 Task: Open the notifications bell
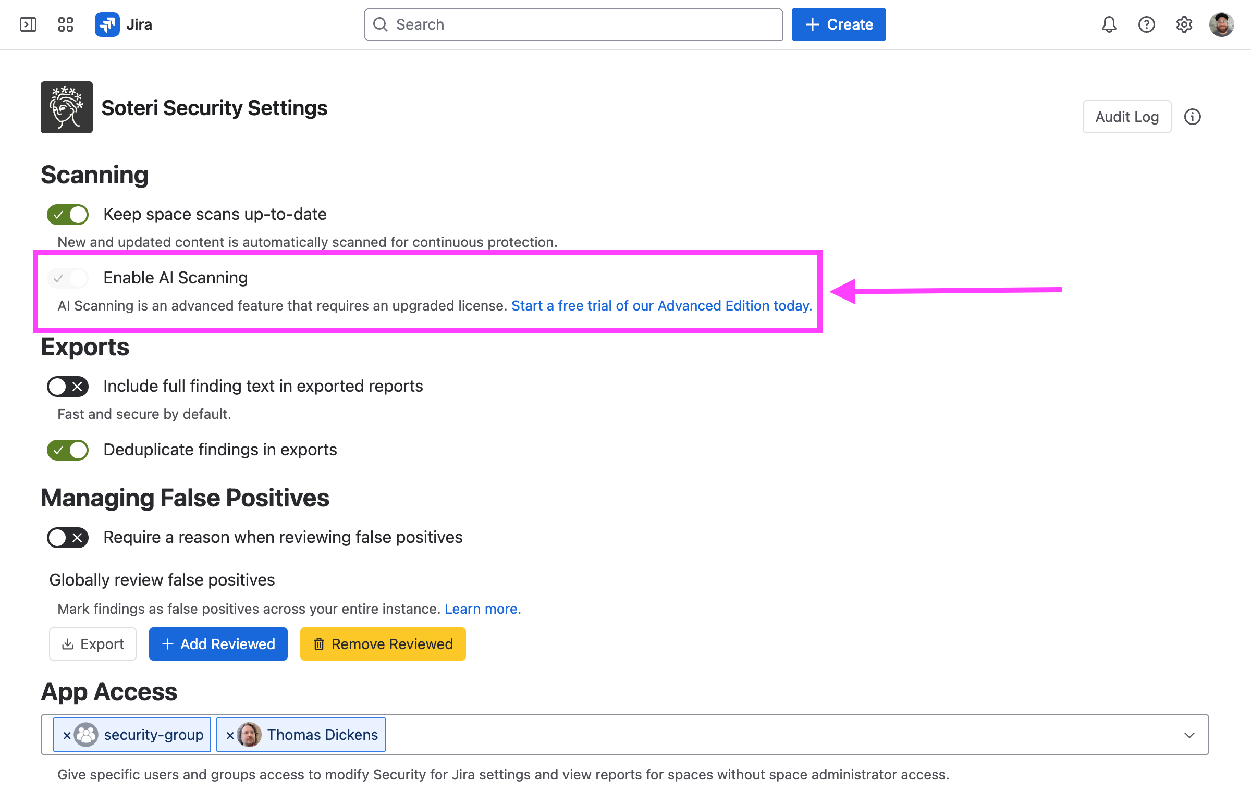coord(1109,24)
